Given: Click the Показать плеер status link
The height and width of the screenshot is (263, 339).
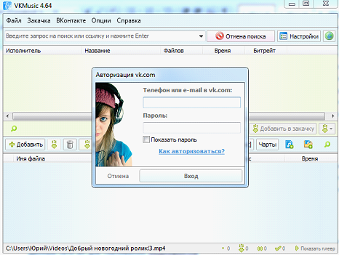Looking at the screenshot, I should pos(315,248).
